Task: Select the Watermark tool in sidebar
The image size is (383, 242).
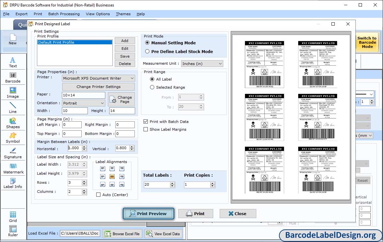Action: (13, 169)
